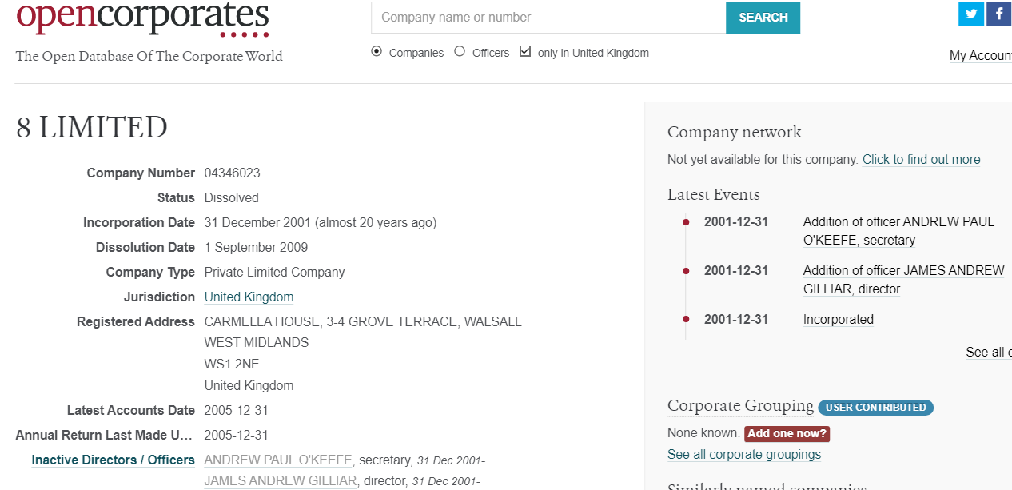Click the company number 04346023
This screenshot has width=1012, height=490.
coord(233,173)
